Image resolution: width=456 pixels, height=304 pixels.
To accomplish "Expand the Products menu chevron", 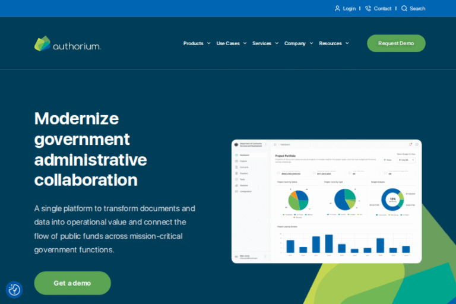I will click(208, 43).
